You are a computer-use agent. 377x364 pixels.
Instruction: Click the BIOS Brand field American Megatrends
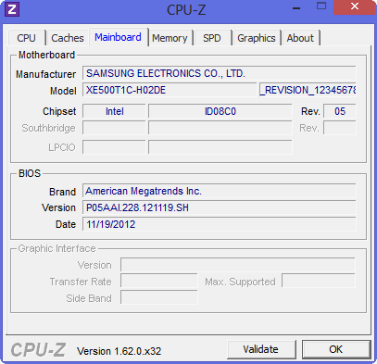click(220, 191)
